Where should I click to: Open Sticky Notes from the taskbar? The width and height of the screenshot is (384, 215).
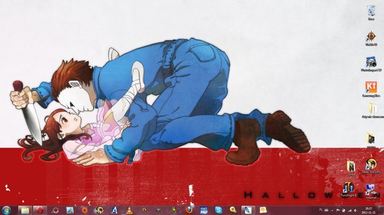tap(263, 210)
